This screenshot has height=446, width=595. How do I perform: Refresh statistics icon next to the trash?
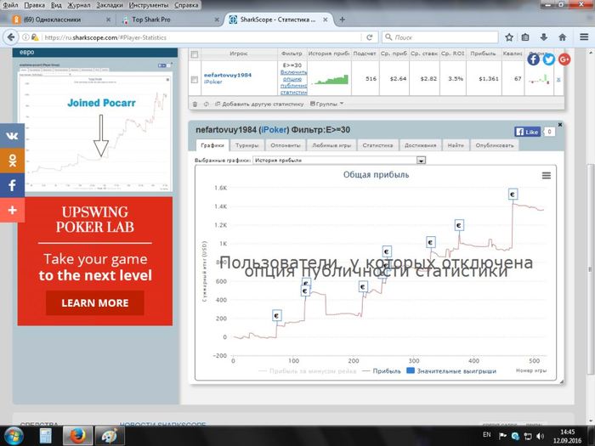click(x=206, y=104)
